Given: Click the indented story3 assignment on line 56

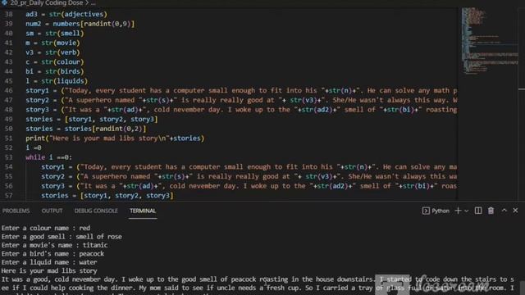Looking at the screenshot, I should point(249,186).
